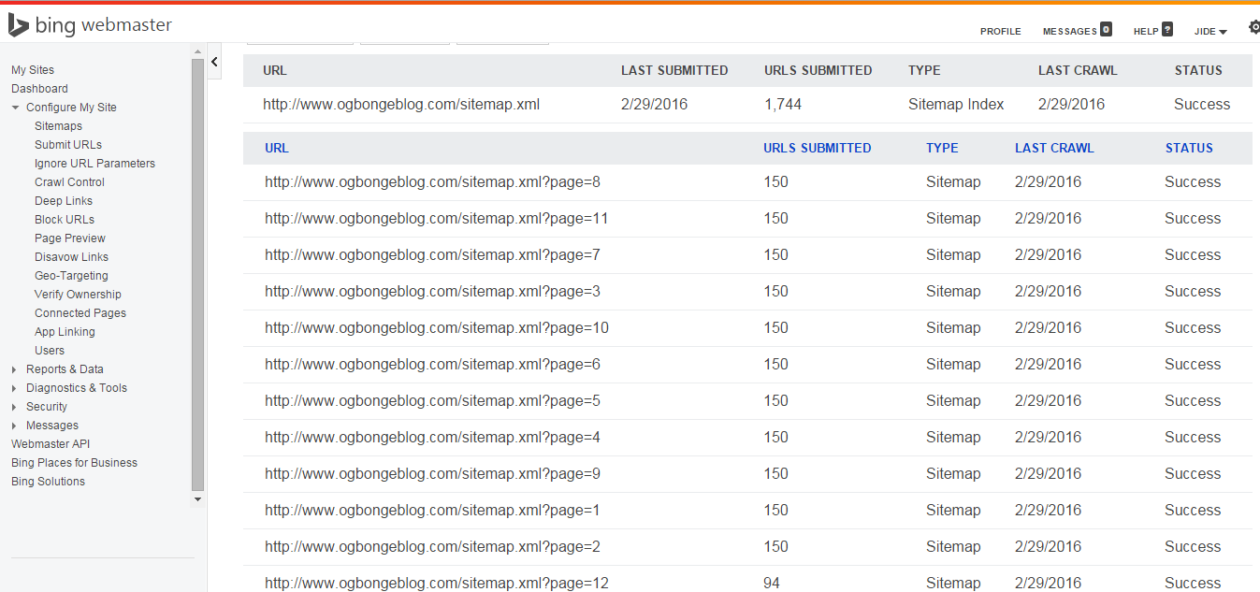The height and width of the screenshot is (592, 1260).
Task: Open the settings gear icon
Action: 1254,28
